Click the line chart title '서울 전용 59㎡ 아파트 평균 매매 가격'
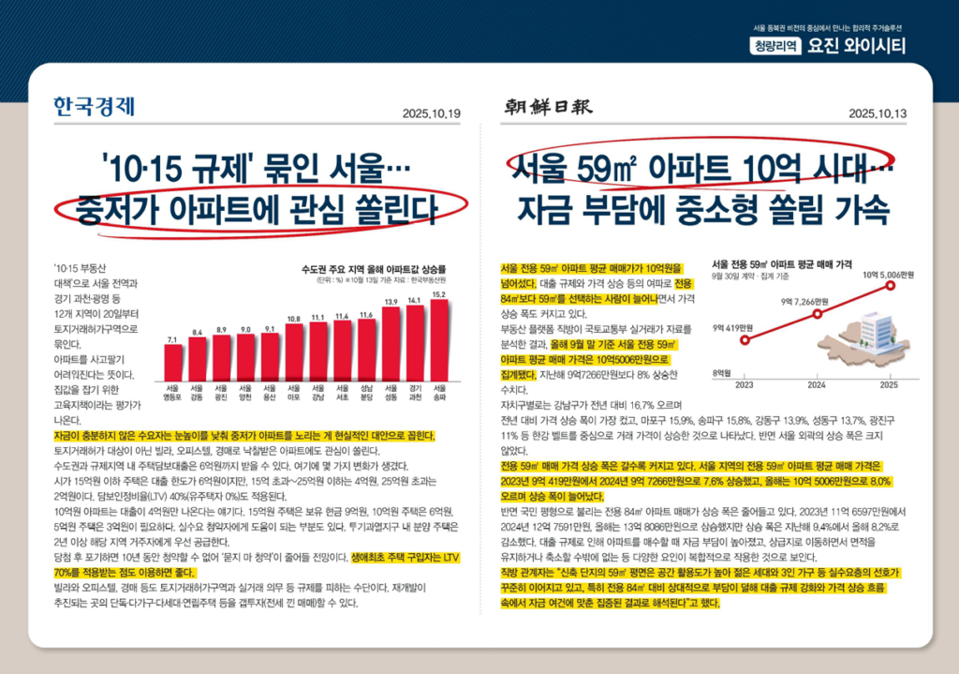The height and width of the screenshot is (674, 959). point(784,264)
